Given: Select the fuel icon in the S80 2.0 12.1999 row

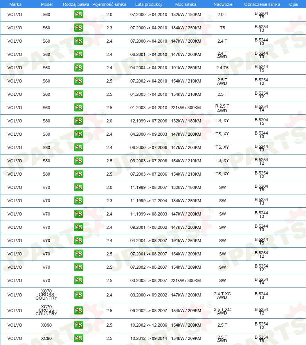Looking at the screenshot, I should [x=79, y=121].
